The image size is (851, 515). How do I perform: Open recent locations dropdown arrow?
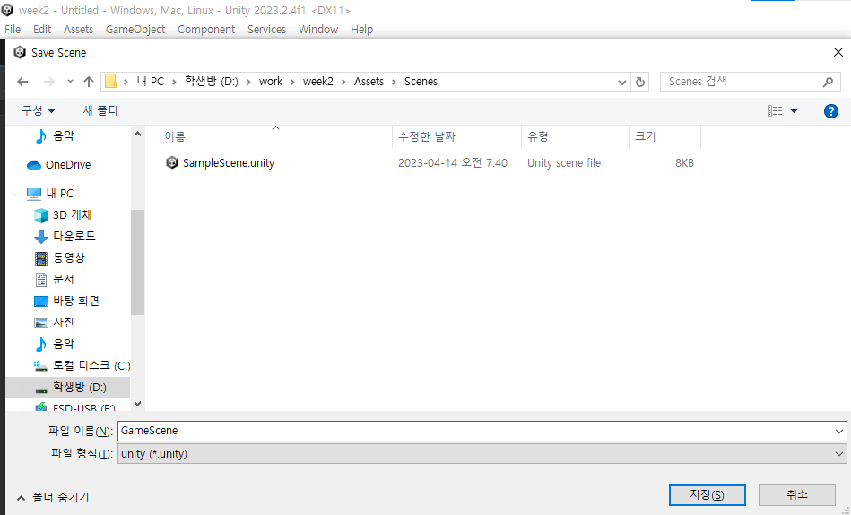70,82
